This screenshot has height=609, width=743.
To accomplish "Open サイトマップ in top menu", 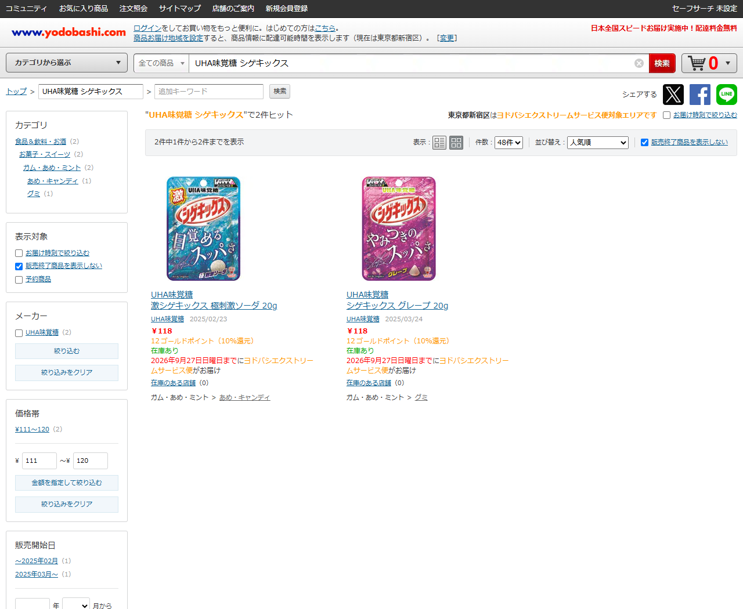I will pyautogui.click(x=180, y=9).
